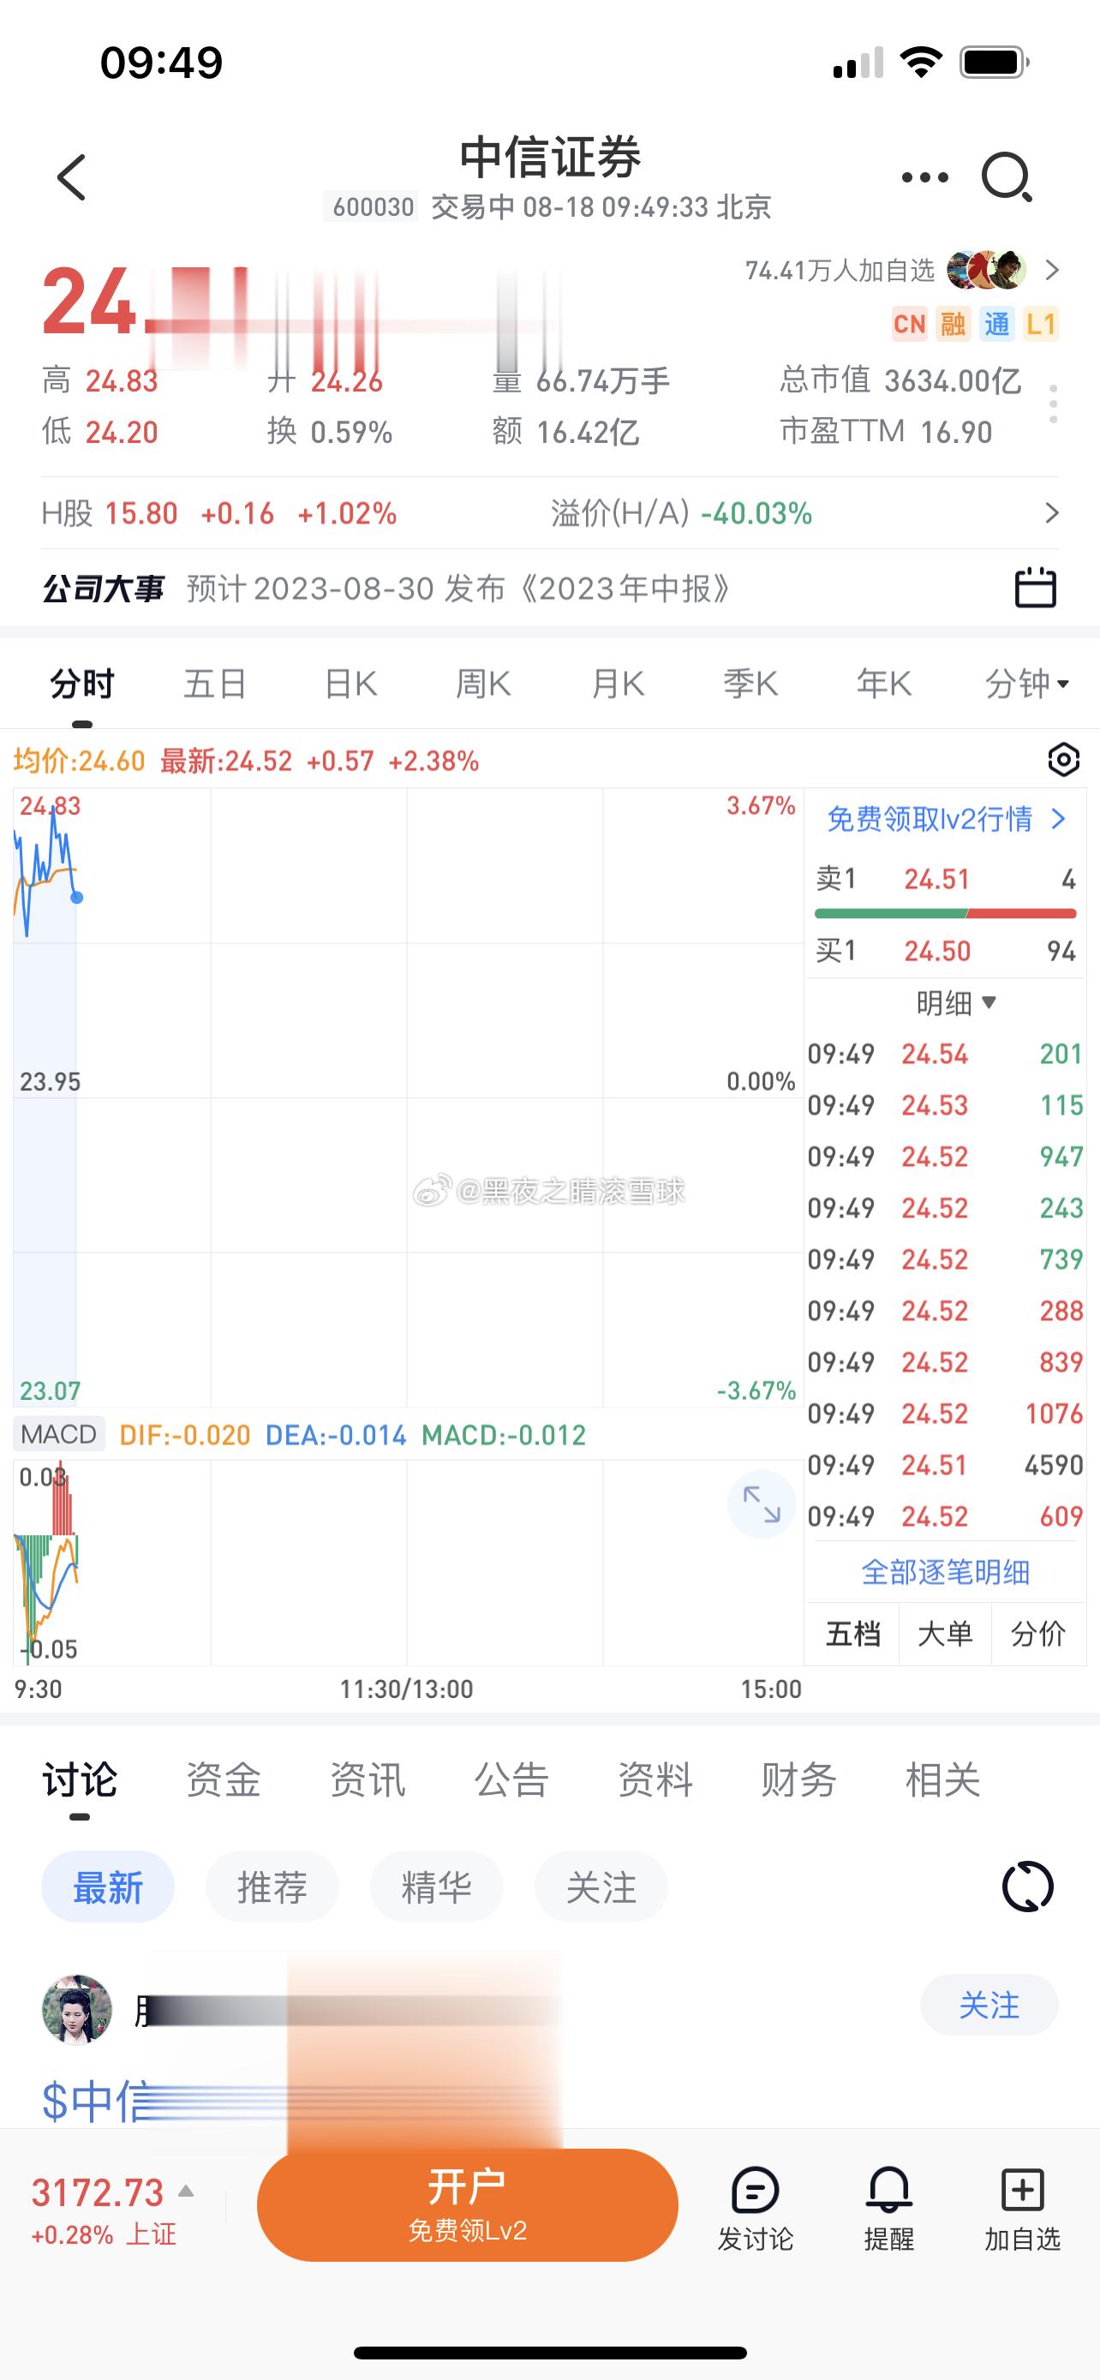Viewport: 1100px width, 2380px height.
Task: Tap the buy/sell ratio bar
Action: click(x=946, y=914)
